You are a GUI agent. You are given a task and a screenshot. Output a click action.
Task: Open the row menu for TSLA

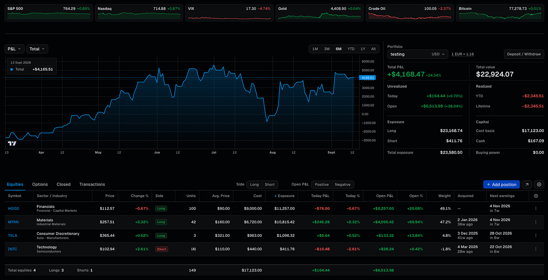pos(536,236)
